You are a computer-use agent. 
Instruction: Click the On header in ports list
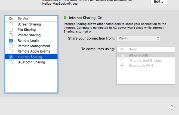tap(122, 49)
